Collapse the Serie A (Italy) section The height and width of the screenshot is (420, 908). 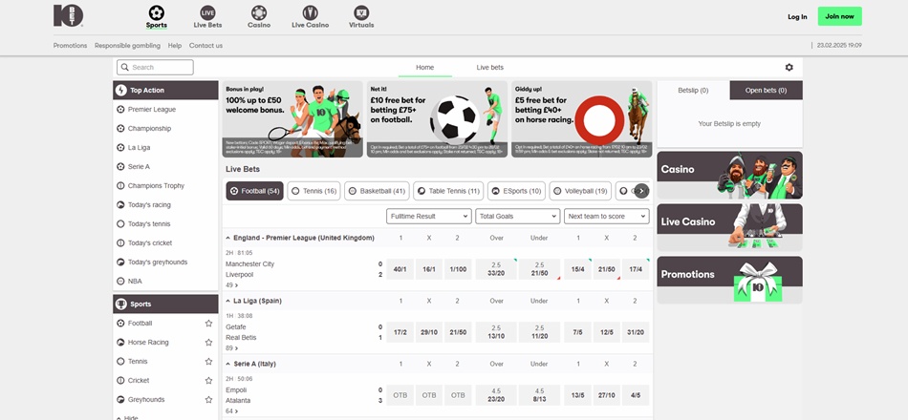click(228, 365)
